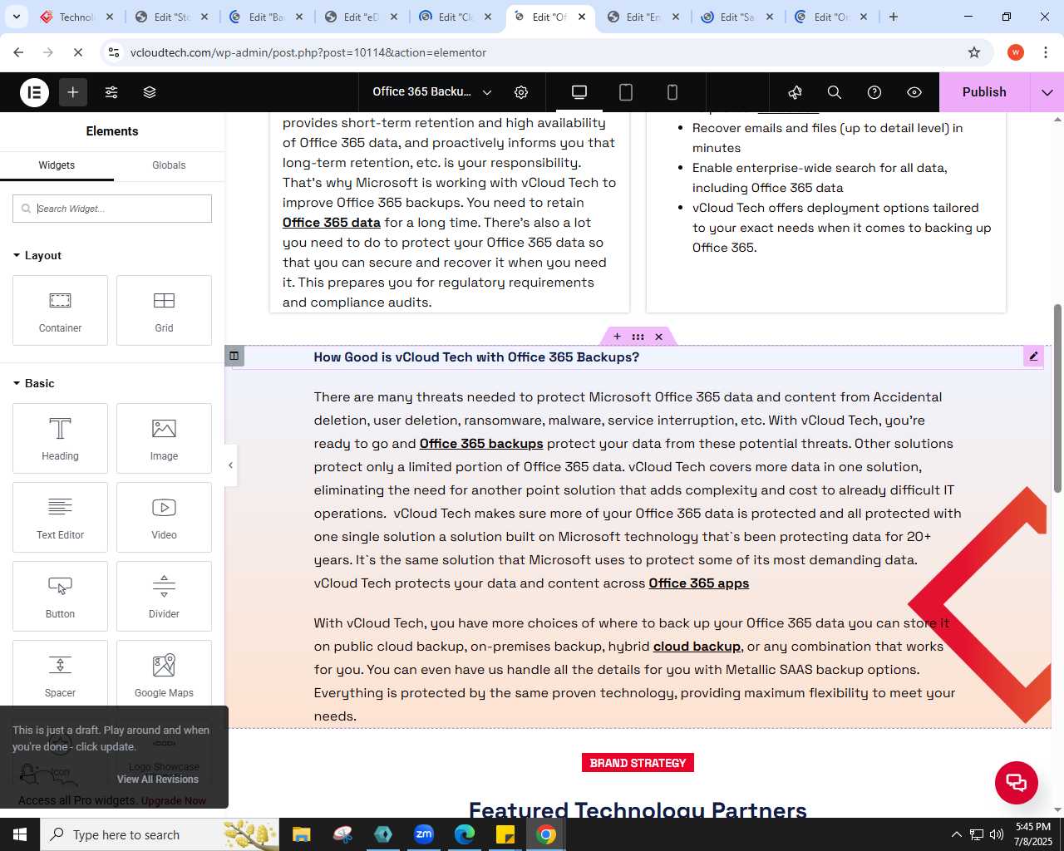Viewport: 1064px width, 851px height.
Task: Click the Upgrade Now link
Action: (x=174, y=801)
